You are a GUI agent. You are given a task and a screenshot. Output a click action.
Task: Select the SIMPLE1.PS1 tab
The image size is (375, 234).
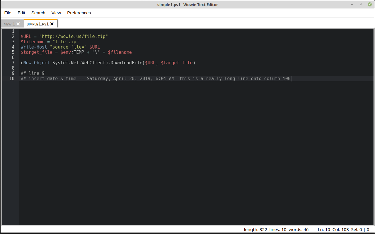click(37, 24)
